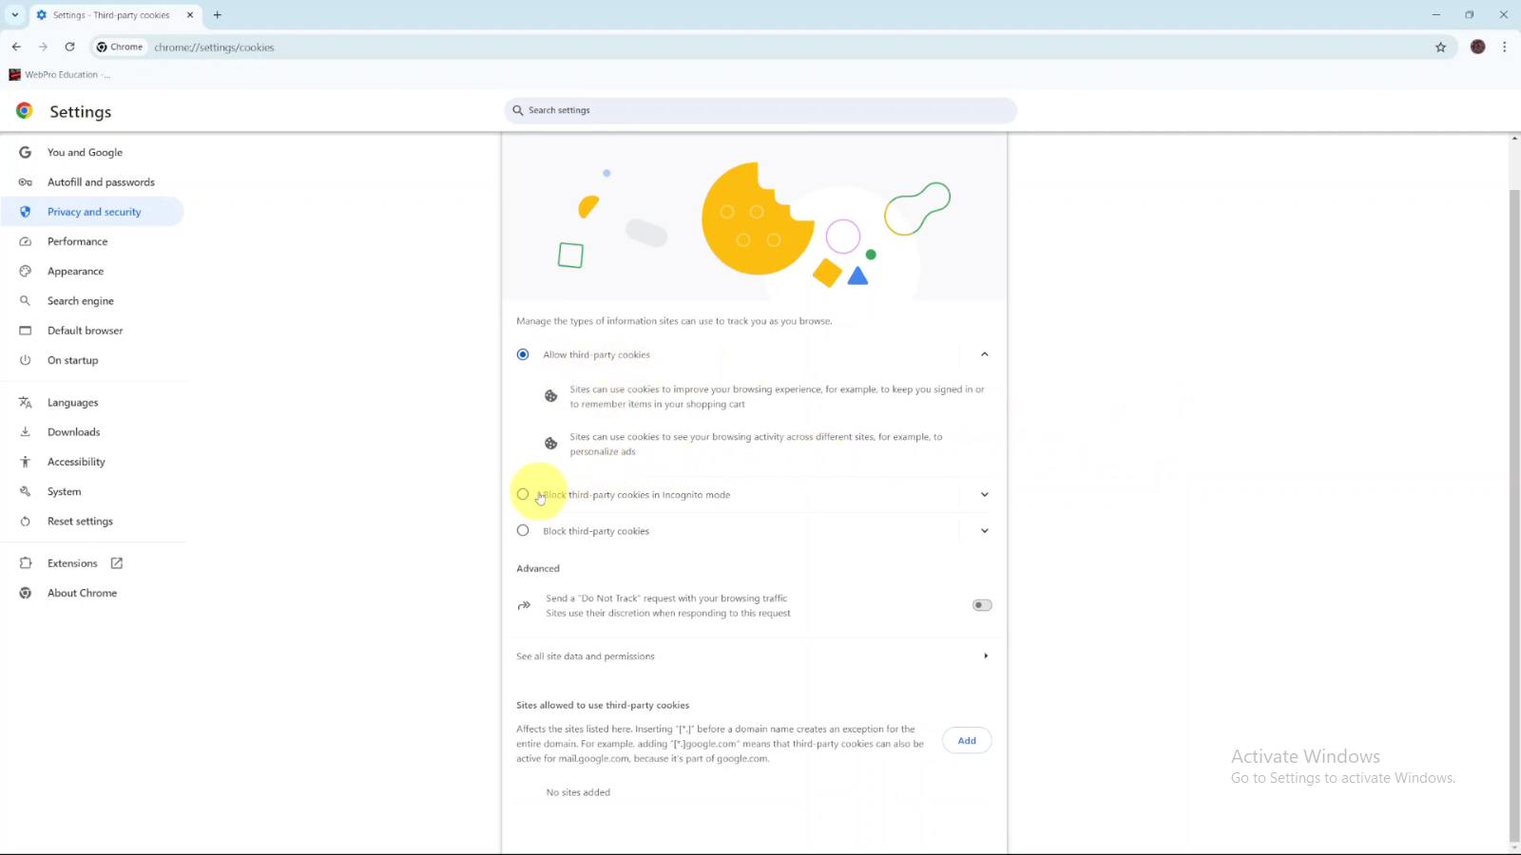Viewport: 1521px width, 855px height.
Task: Open a new tab with the plus button
Action: (x=218, y=15)
